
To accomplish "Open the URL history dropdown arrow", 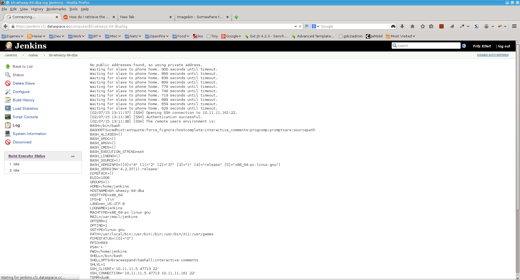I will point(295,26).
